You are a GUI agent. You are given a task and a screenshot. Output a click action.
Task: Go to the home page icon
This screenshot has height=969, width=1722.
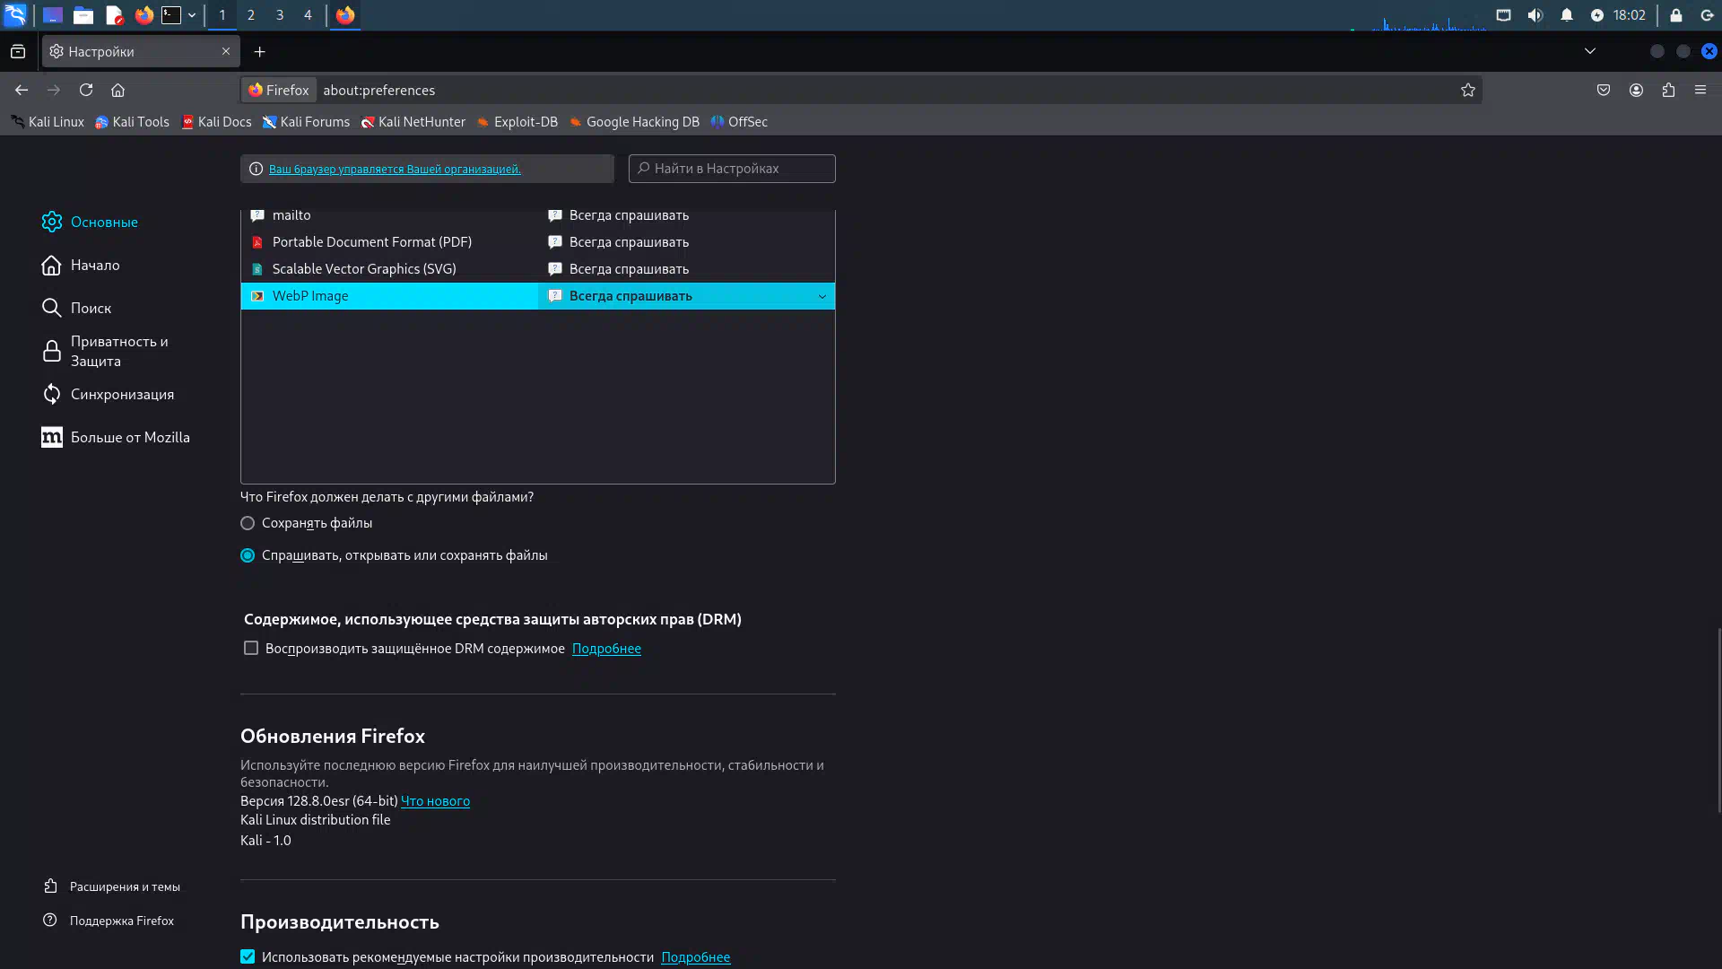(117, 90)
